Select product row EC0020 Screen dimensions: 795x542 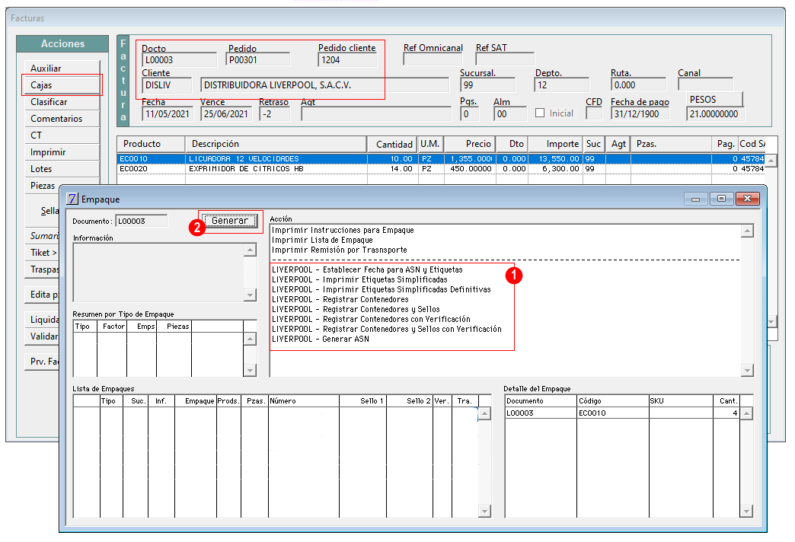pyautogui.click(x=441, y=169)
